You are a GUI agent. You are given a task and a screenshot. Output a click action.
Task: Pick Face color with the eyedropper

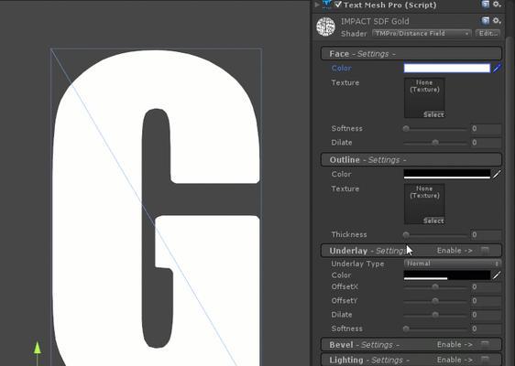pyautogui.click(x=497, y=69)
